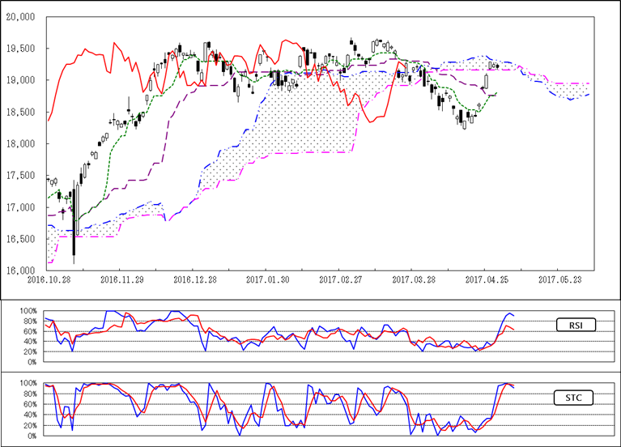Select the 2016.11.29 date label
Image resolution: width=621 pixels, height=447 pixels.
point(120,279)
